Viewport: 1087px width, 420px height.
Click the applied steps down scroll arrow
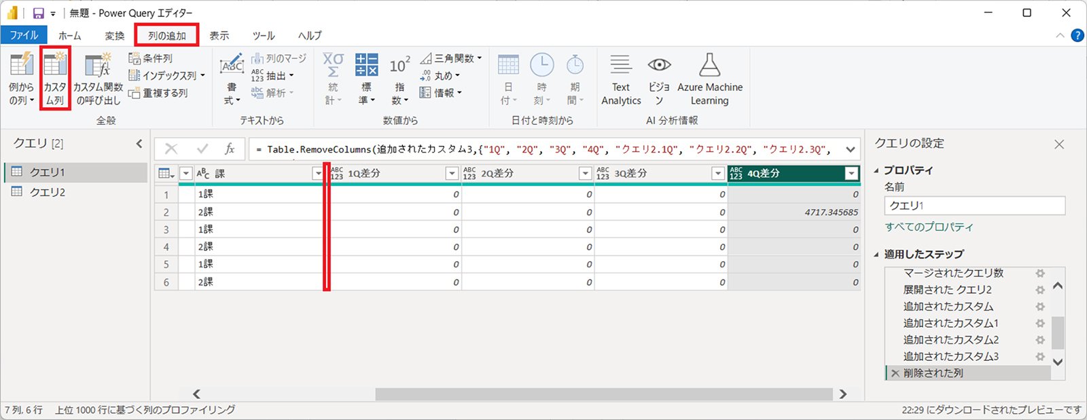(1057, 362)
